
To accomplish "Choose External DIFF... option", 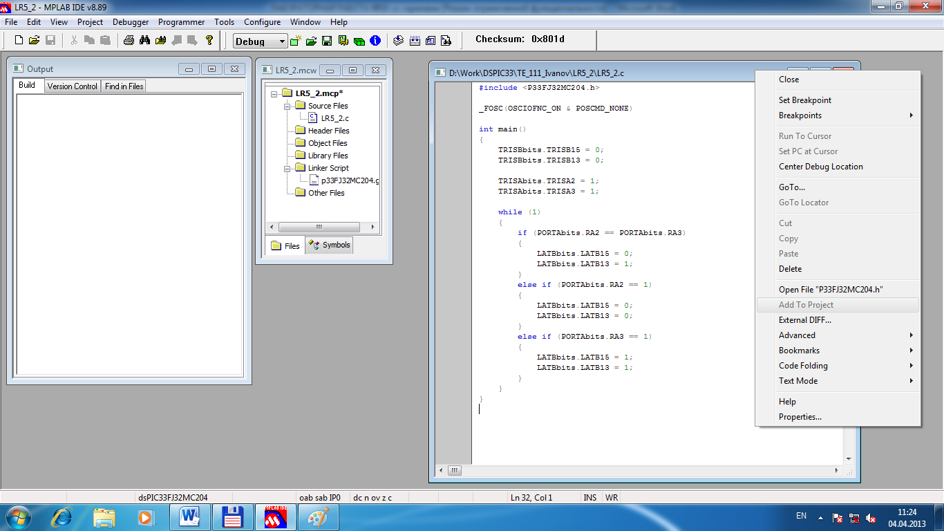I will (x=838, y=320).
